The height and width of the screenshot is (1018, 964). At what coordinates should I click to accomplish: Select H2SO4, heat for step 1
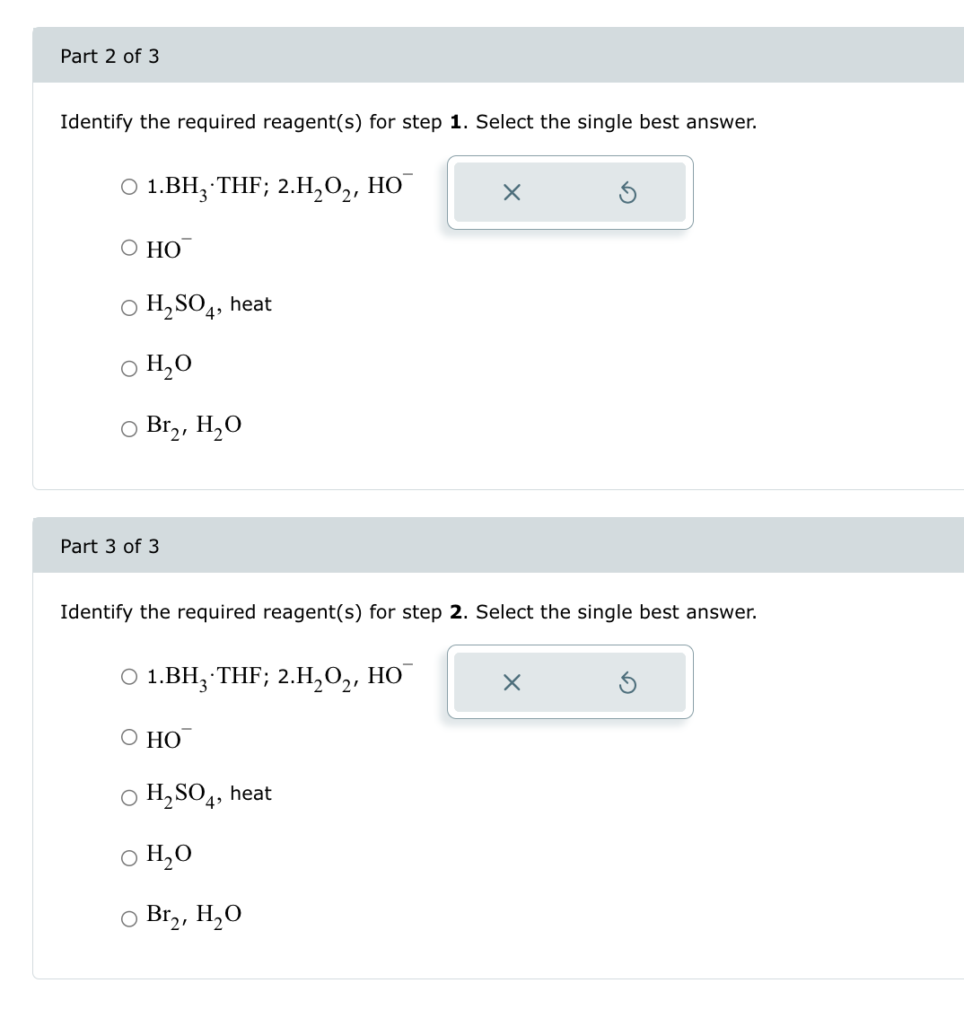click(x=128, y=307)
